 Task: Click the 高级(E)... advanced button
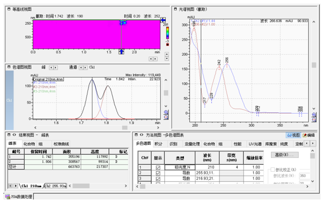coord(285,155)
